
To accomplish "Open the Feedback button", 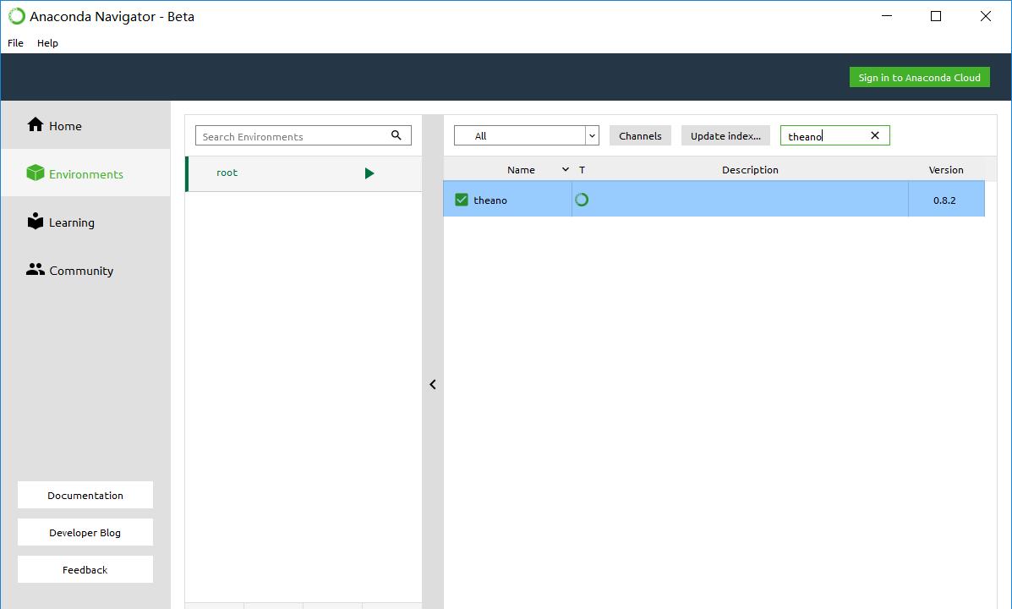I will pyautogui.click(x=85, y=569).
